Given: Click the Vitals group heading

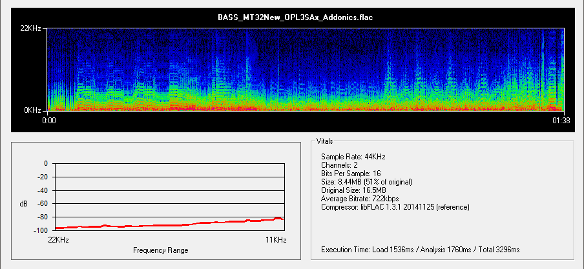Looking at the screenshot, I should (x=326, y=140).
